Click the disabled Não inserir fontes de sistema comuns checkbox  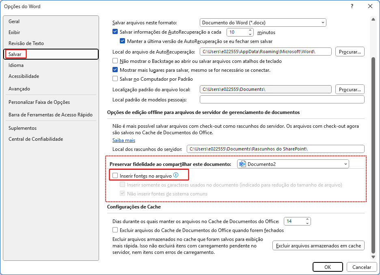pyautogui.click(x=122, y=193)
